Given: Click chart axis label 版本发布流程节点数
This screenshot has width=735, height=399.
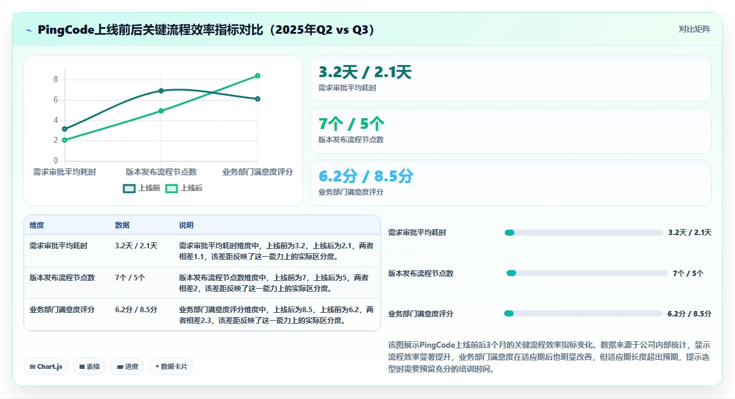Looking at the screenshot, I should coord(161,172).
